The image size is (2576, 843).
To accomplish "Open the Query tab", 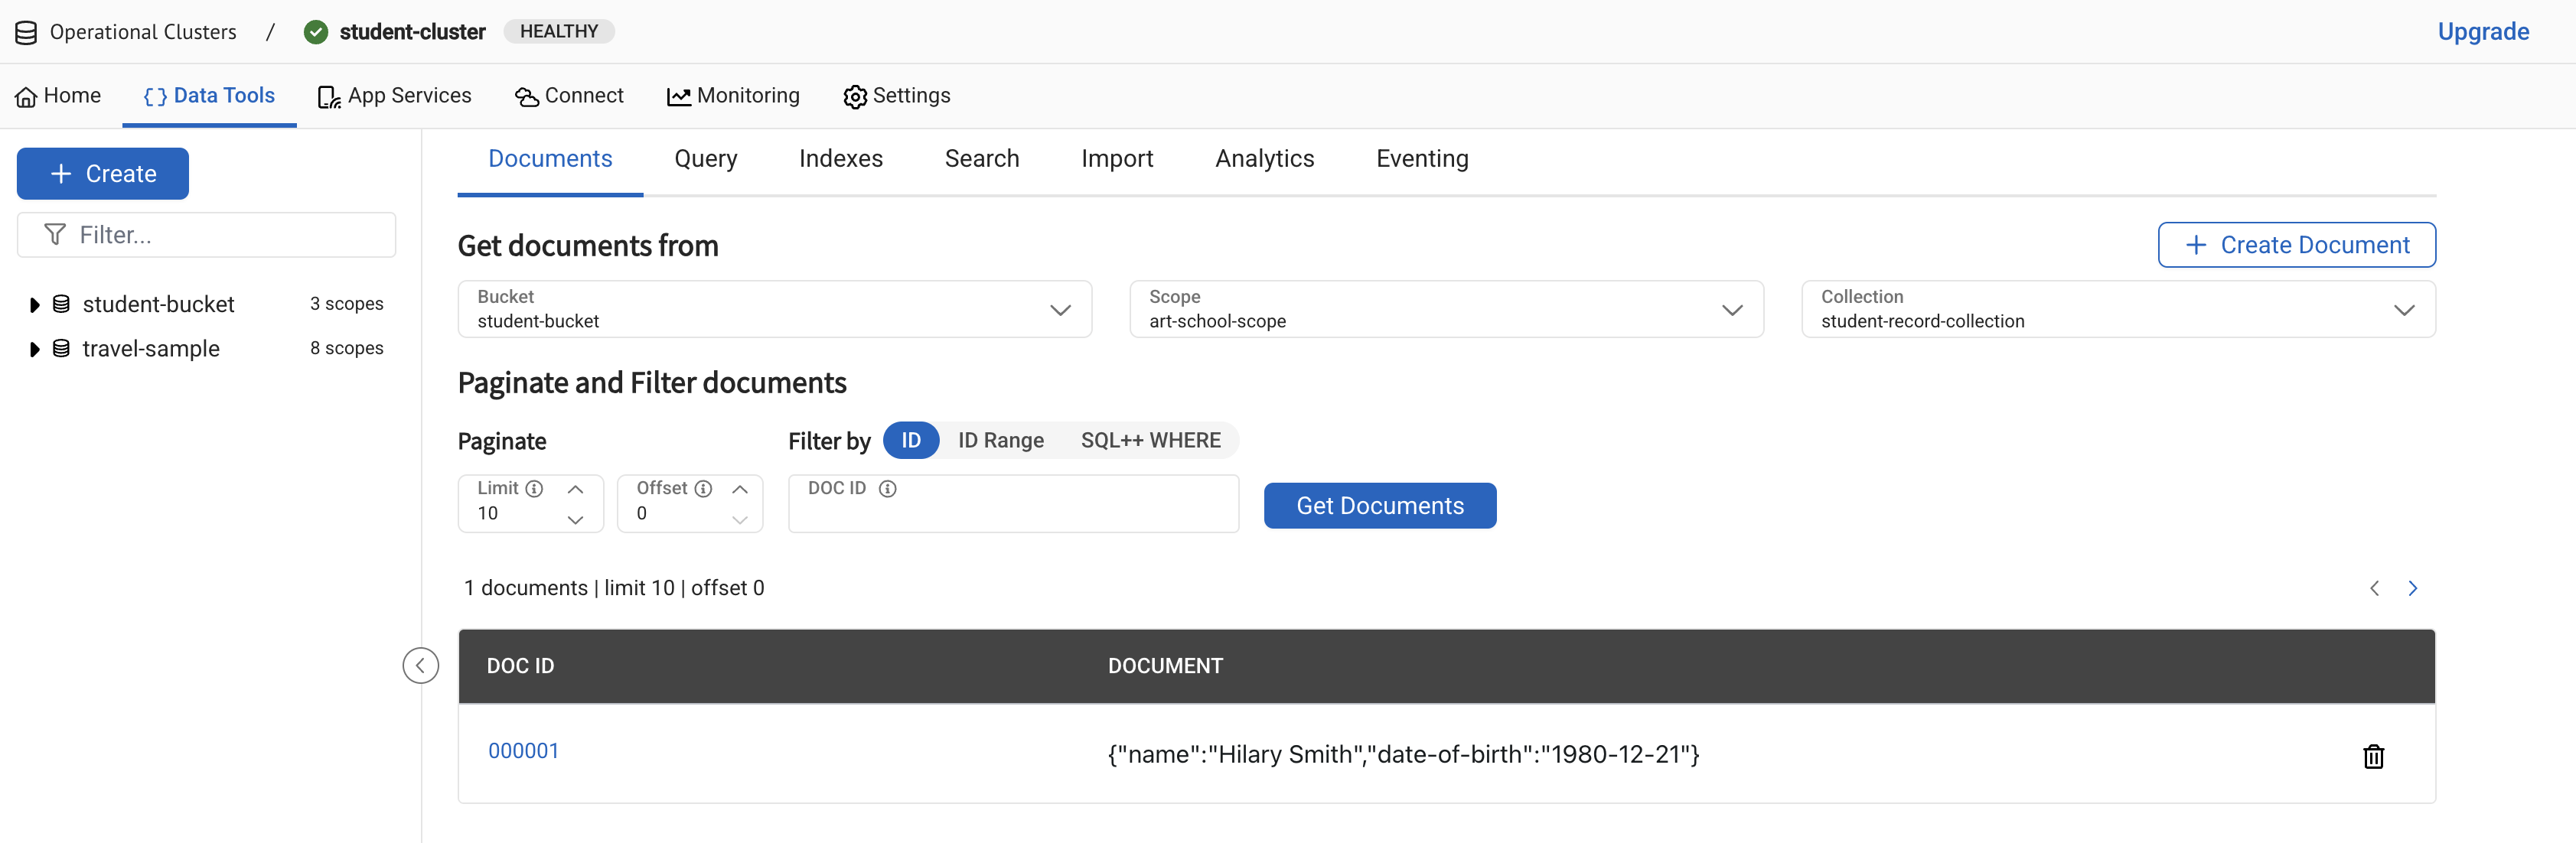I will tap(705, 159).
